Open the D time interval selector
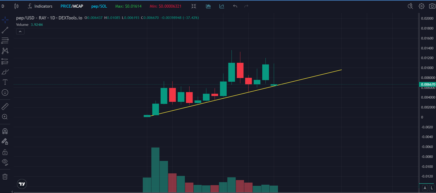Image resolution: width=436 pixels, height=193 pixels. click(3, 6)
